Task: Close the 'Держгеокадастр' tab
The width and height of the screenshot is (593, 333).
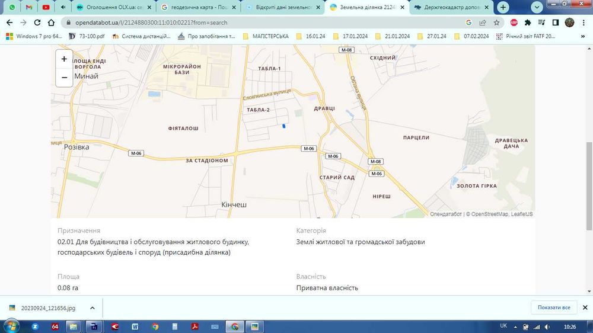Action: 487,7
